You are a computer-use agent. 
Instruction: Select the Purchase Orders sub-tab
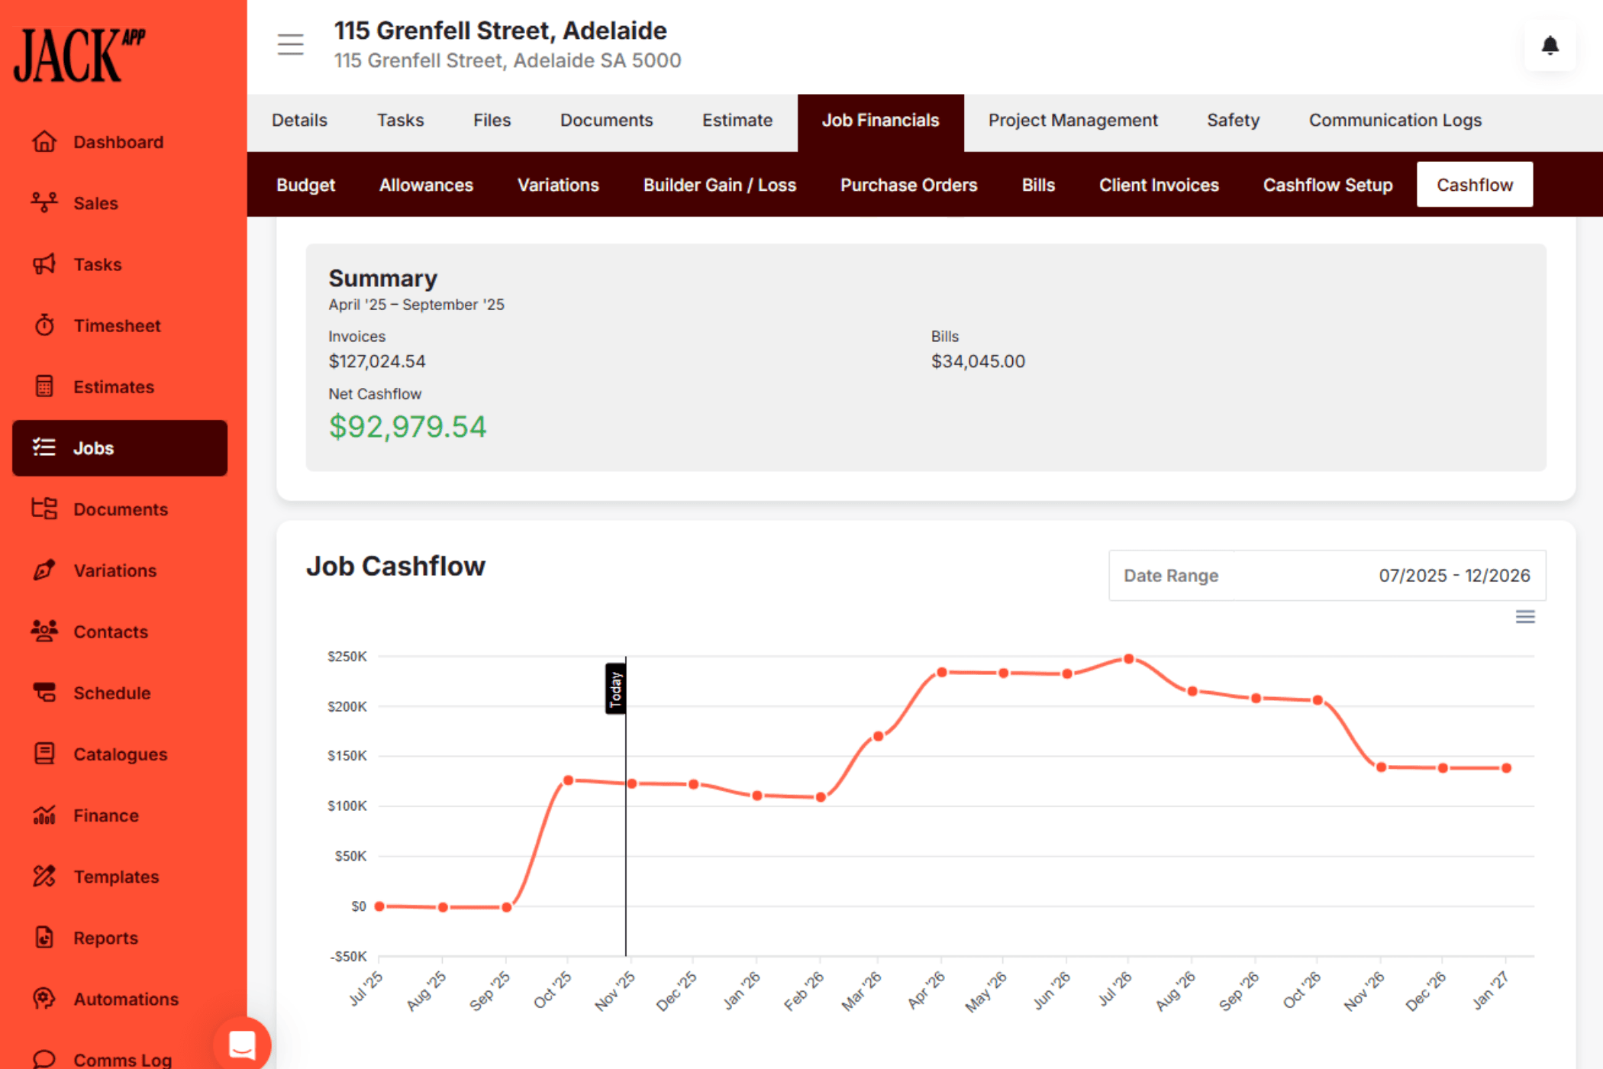[x=908, y=185]
